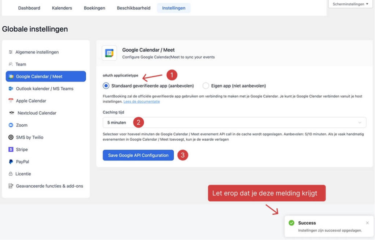The height and width of the screenshot is (240, 375).
Task: Click the Caching tijd label
Action: click(x=114, y=112)
